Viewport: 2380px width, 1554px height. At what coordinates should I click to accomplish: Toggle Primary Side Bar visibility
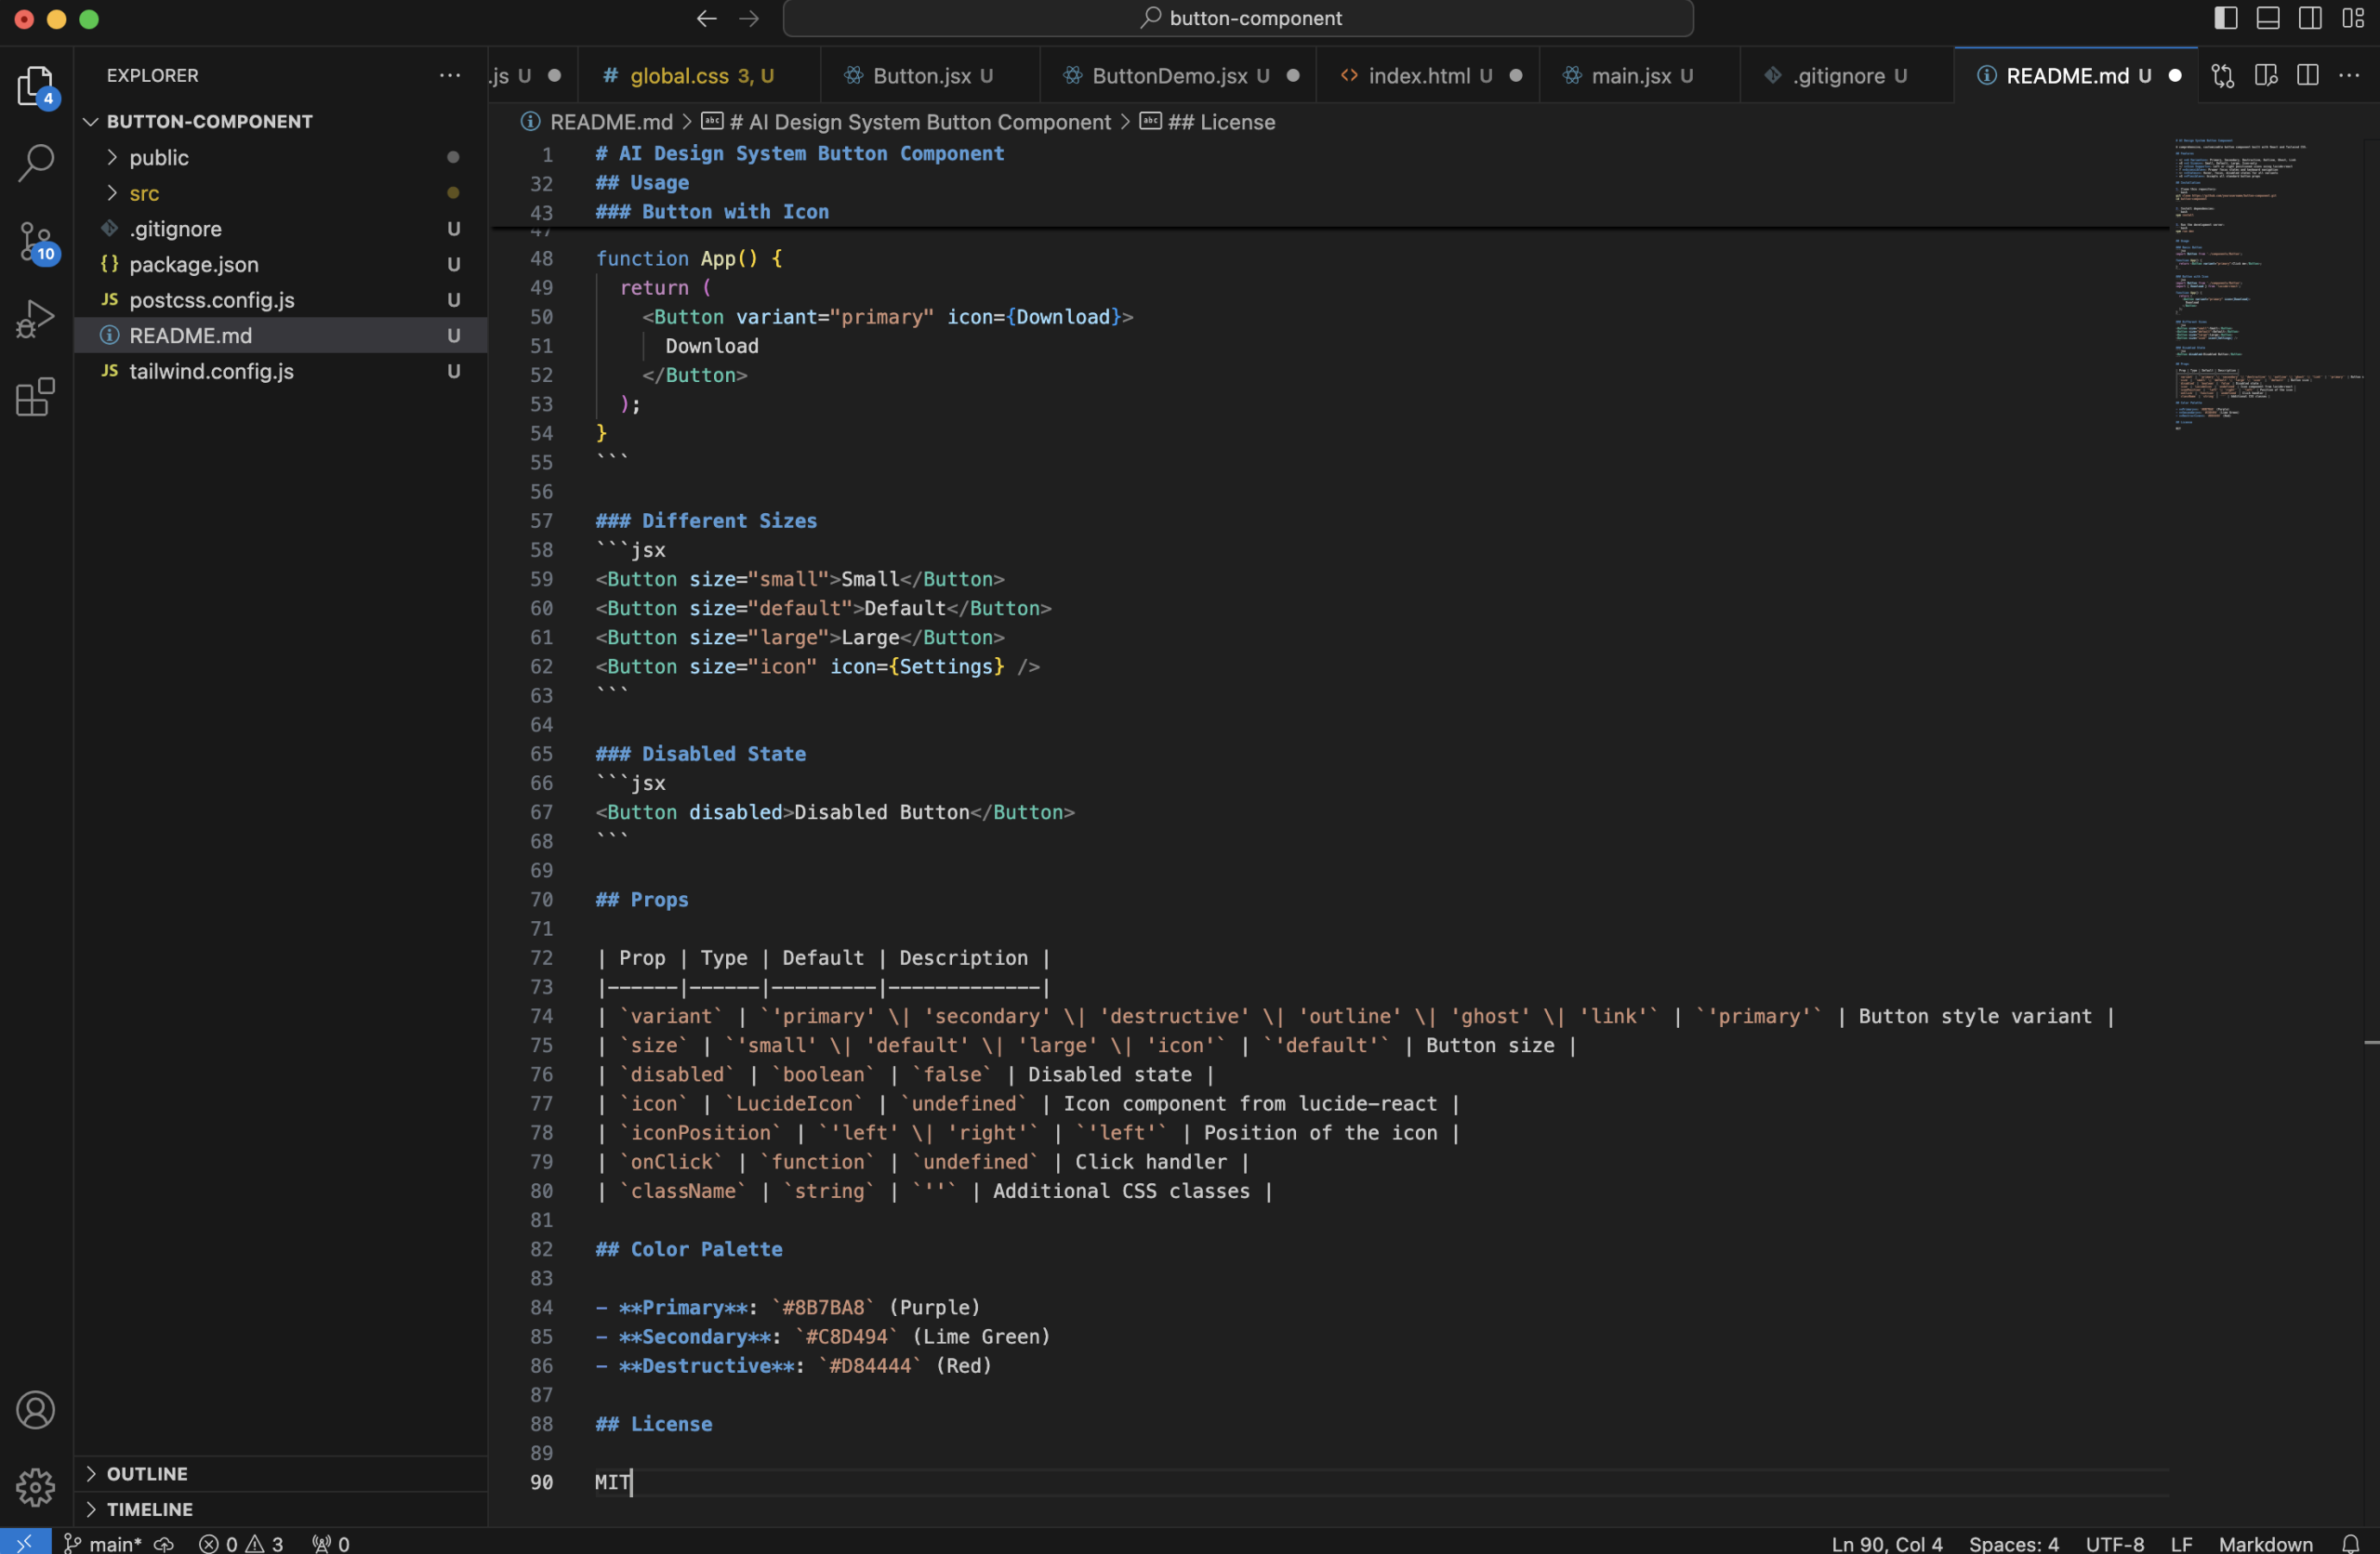click(2225, 18)
